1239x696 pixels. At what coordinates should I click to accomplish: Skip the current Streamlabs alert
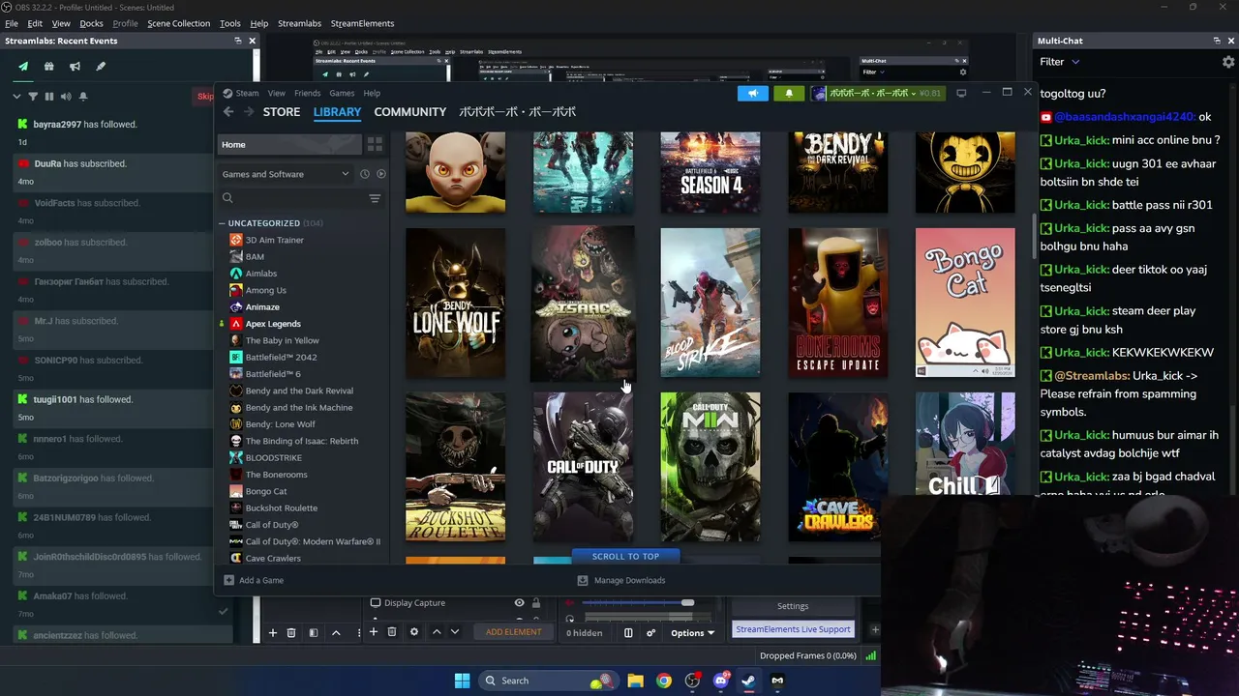205,96
